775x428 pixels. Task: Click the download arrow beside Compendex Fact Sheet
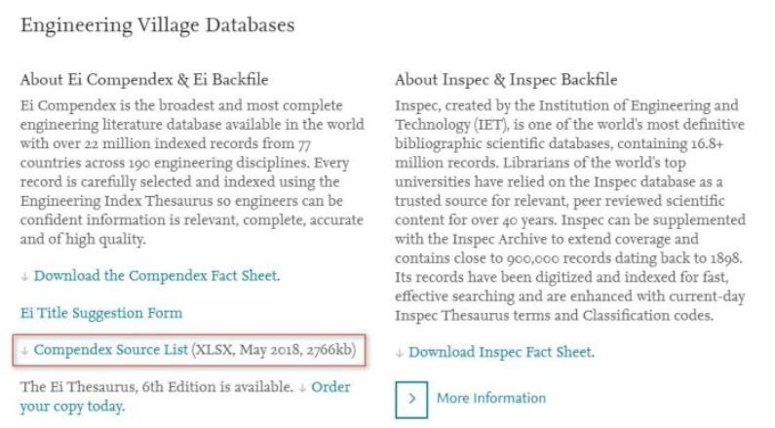(x=25, y=277)
